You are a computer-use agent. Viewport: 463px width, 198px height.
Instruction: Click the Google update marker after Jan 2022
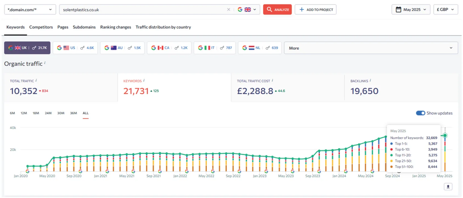click(187, 172)
